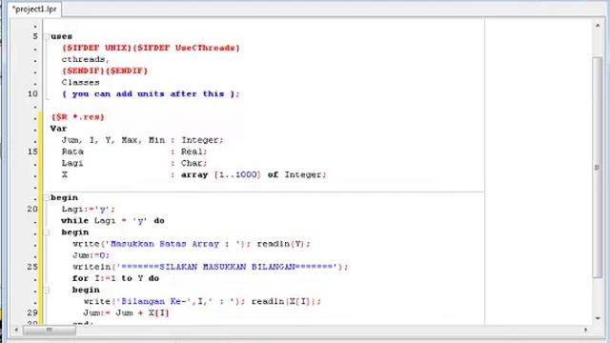This screenshot has height=343, width=610.
Task: Click the '{$ENDIF}{$ENDIF}' directive line
Action: [x=105, y=71]
